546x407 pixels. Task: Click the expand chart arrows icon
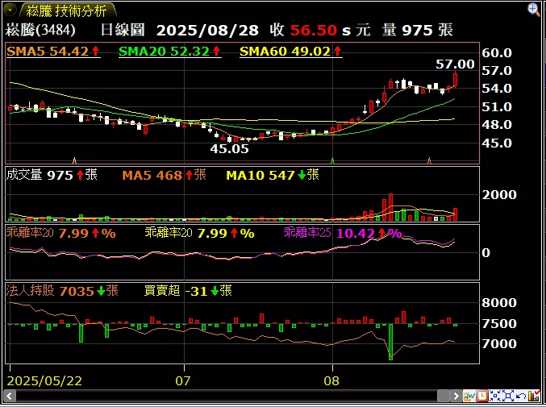[510, 396]
